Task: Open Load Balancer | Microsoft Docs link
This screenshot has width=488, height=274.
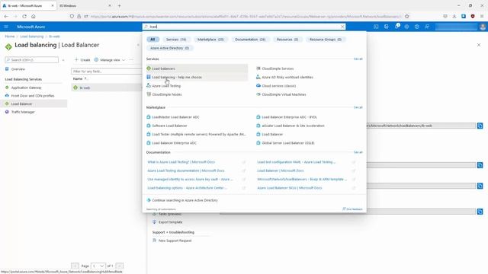Action: (x=281, y=170)
